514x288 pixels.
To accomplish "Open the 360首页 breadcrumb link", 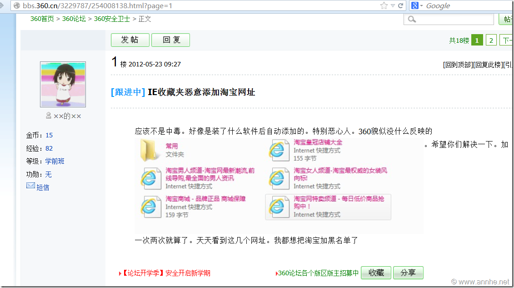I will pyautogui.click(x=42, y=19).
